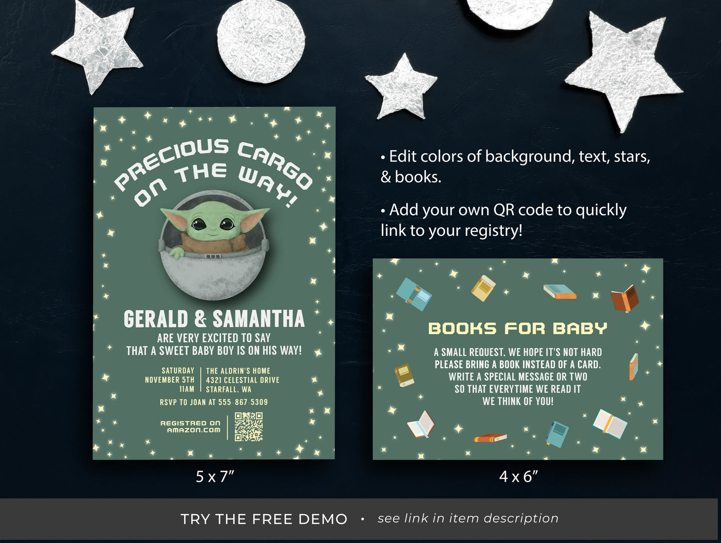This screenshot has width=721, height=543.
Task: Click the 'Try the Free Demo' text
Action: coord(264,519)
